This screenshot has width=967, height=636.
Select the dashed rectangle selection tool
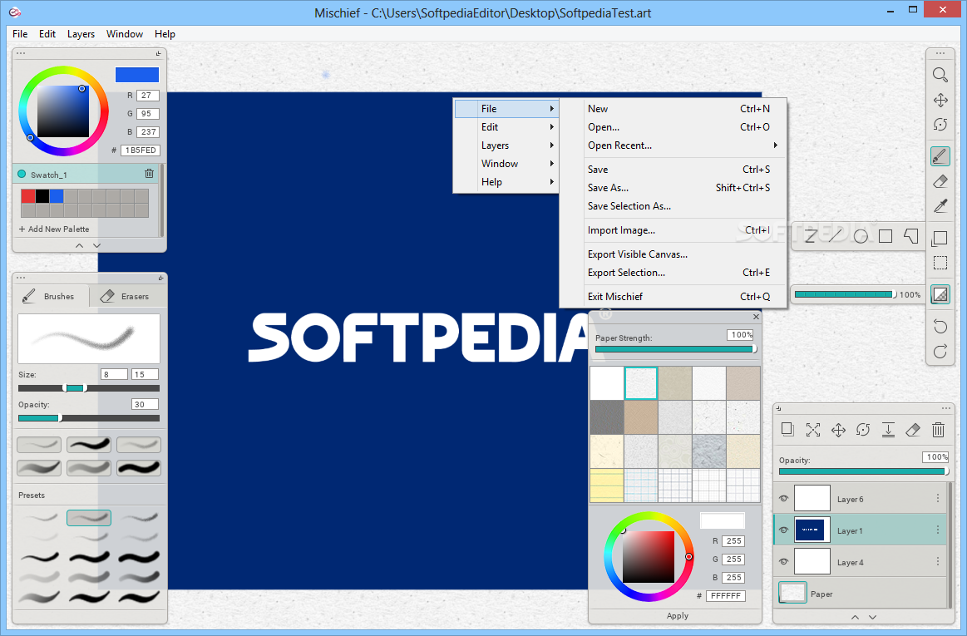940,264
